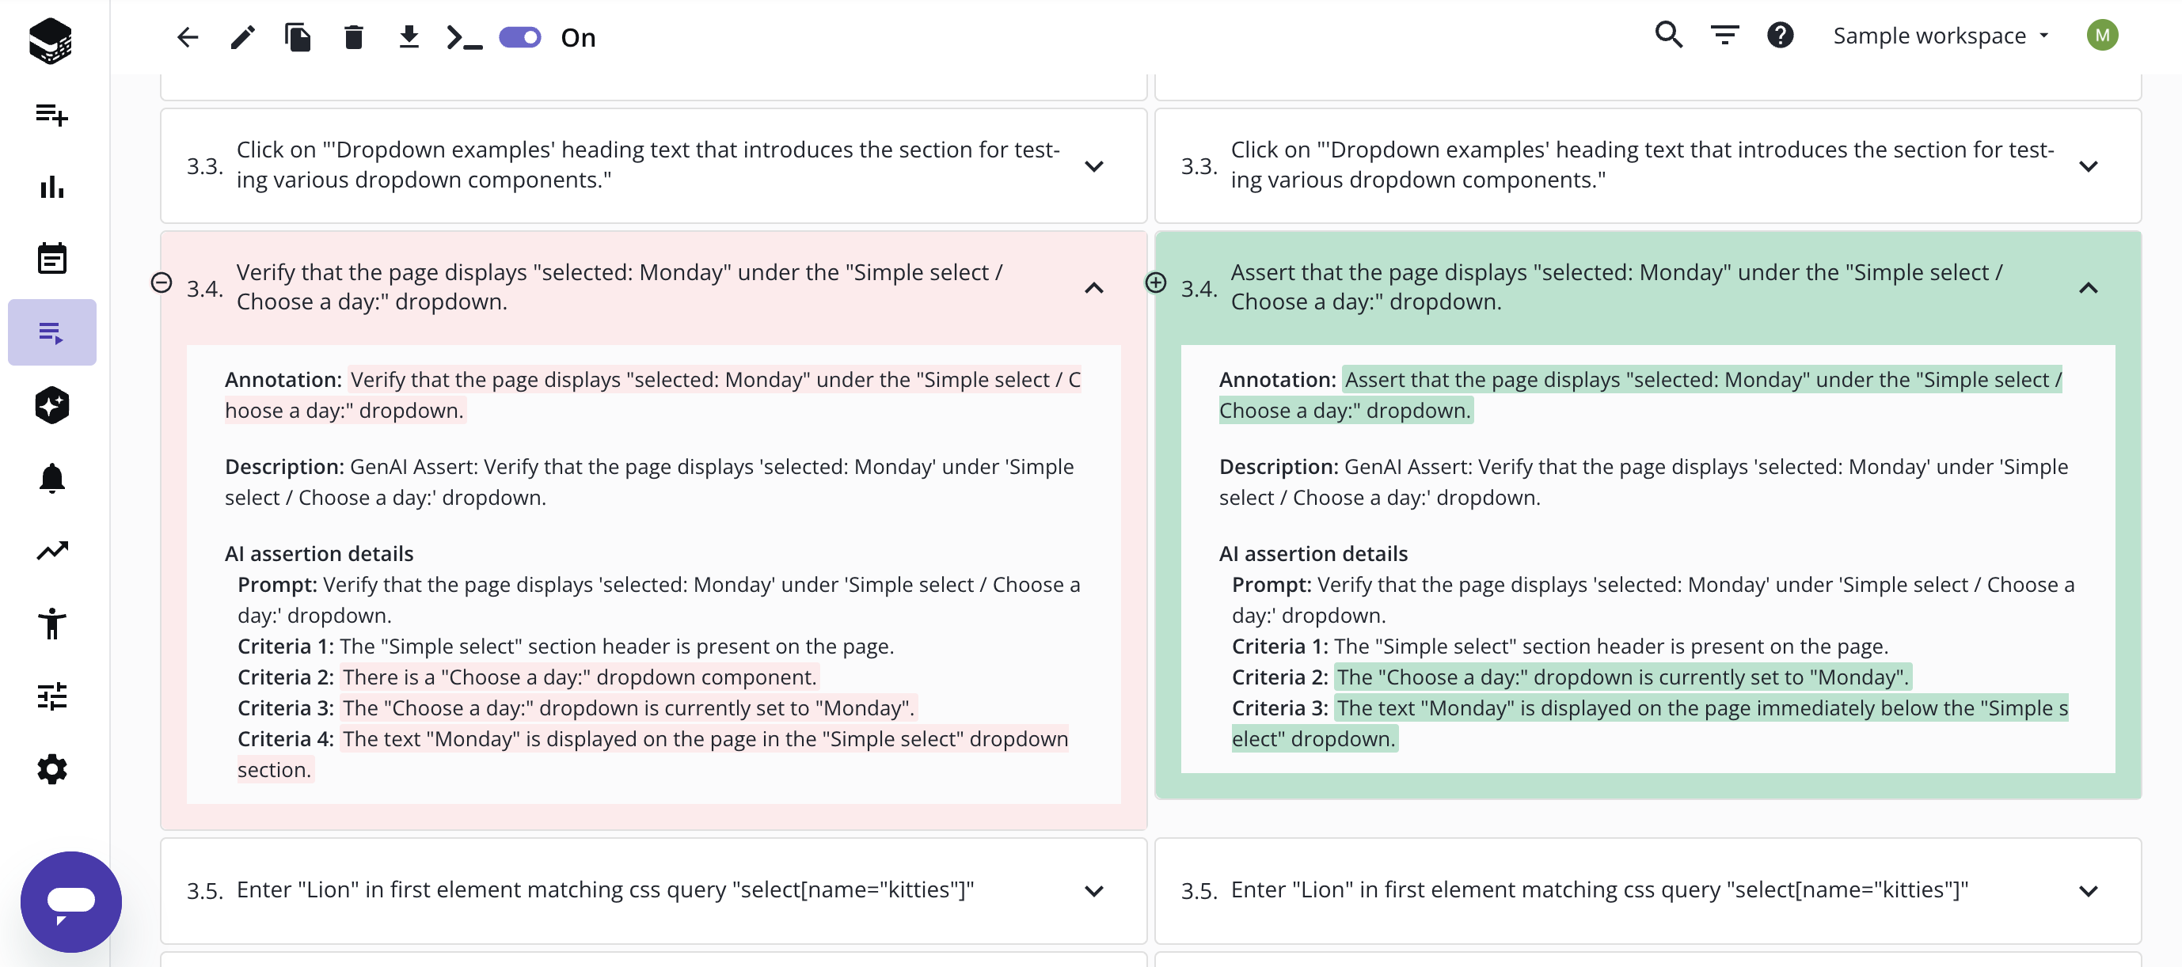
Task: Open the tune sliders icon in the sidebar
Action: [51, 696]
